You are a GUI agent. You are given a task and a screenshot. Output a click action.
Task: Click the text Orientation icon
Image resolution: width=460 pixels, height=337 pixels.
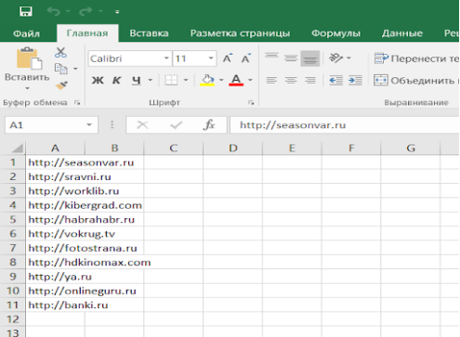click(x=335, y=58)
